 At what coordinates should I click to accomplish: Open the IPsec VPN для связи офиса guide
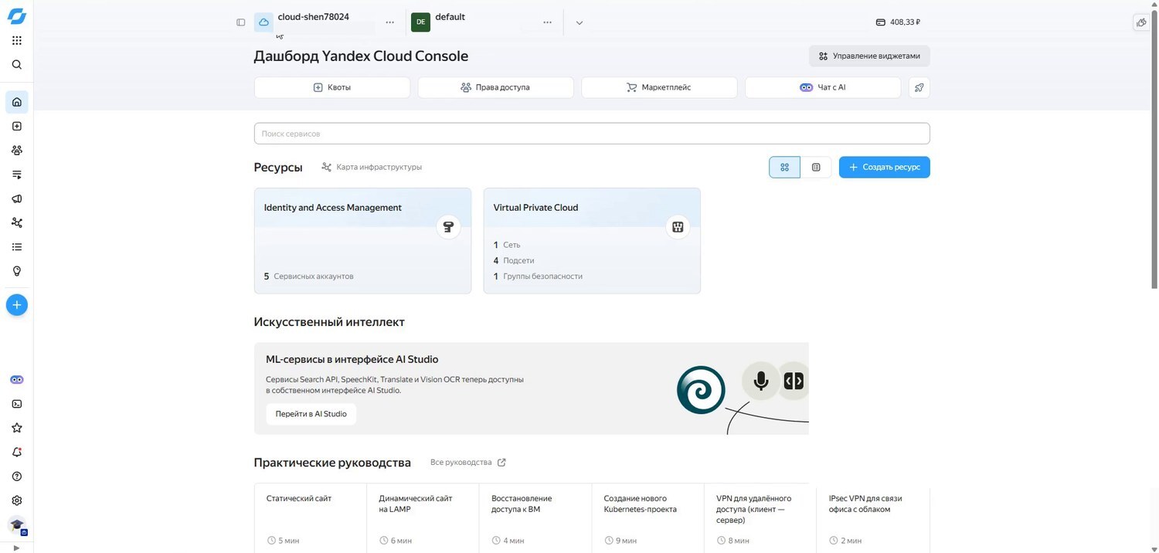pos(873,517)
